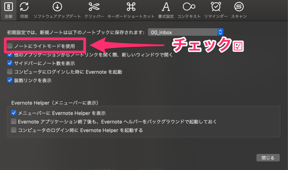Open the 00_inbox default notebook dropdown
The height and width of the screenshot is (170, 288).
[x=185, y=32]
